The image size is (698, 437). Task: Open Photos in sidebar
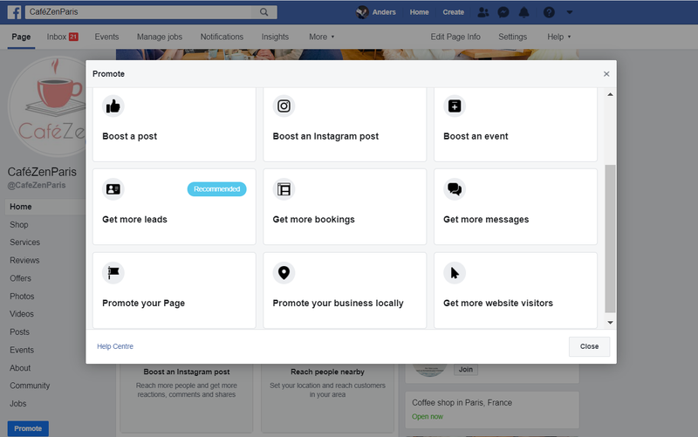(22, 297)
